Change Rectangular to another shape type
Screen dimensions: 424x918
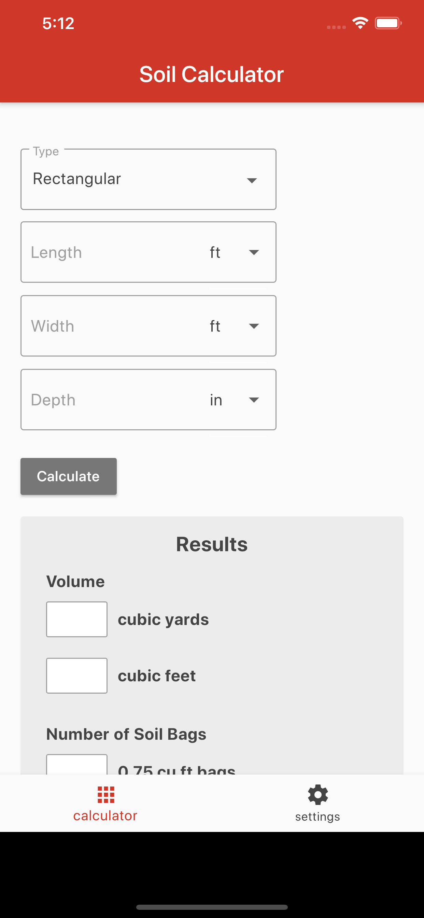coord(148,179)
